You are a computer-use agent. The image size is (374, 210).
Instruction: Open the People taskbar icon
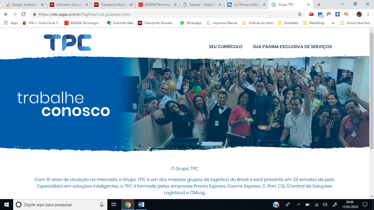tap(288, 205)
